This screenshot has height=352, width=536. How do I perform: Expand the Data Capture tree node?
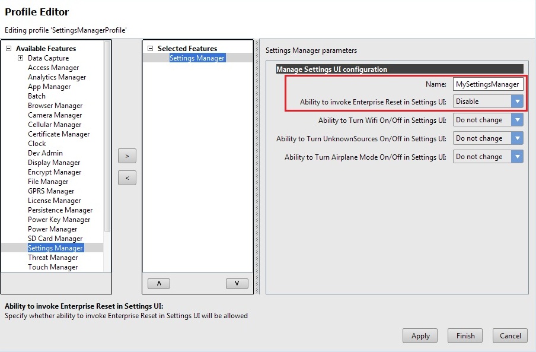(x=20, y=58)
